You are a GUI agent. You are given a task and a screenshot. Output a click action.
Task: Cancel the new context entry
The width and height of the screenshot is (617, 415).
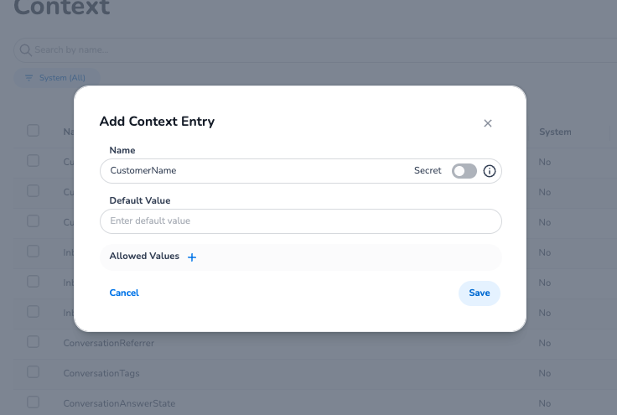click(x=124, y=293)
